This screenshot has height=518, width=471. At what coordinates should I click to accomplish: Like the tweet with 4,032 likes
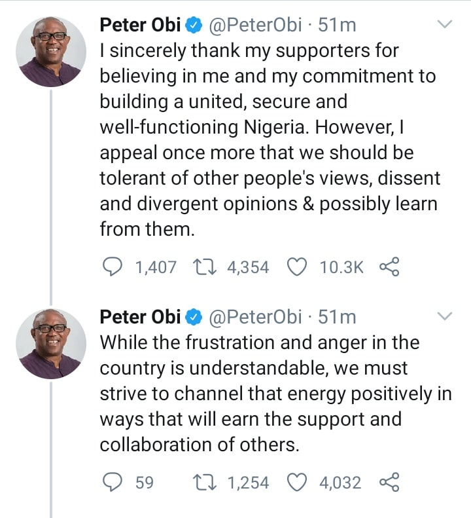point(298,483)
